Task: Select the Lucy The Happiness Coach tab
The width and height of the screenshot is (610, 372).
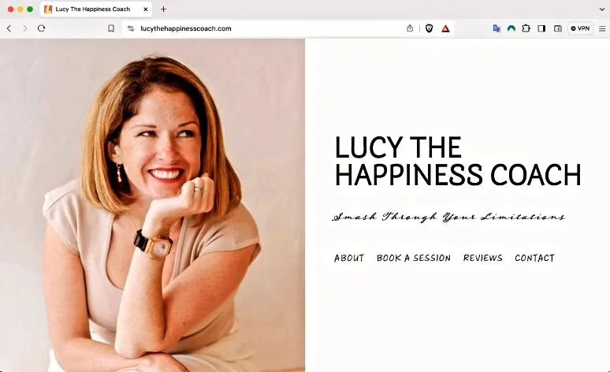Action: (92, 9)
